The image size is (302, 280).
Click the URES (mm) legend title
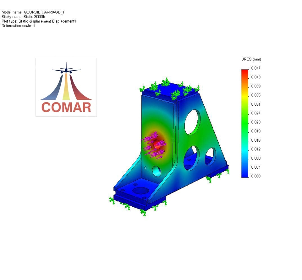coord(251,59)
